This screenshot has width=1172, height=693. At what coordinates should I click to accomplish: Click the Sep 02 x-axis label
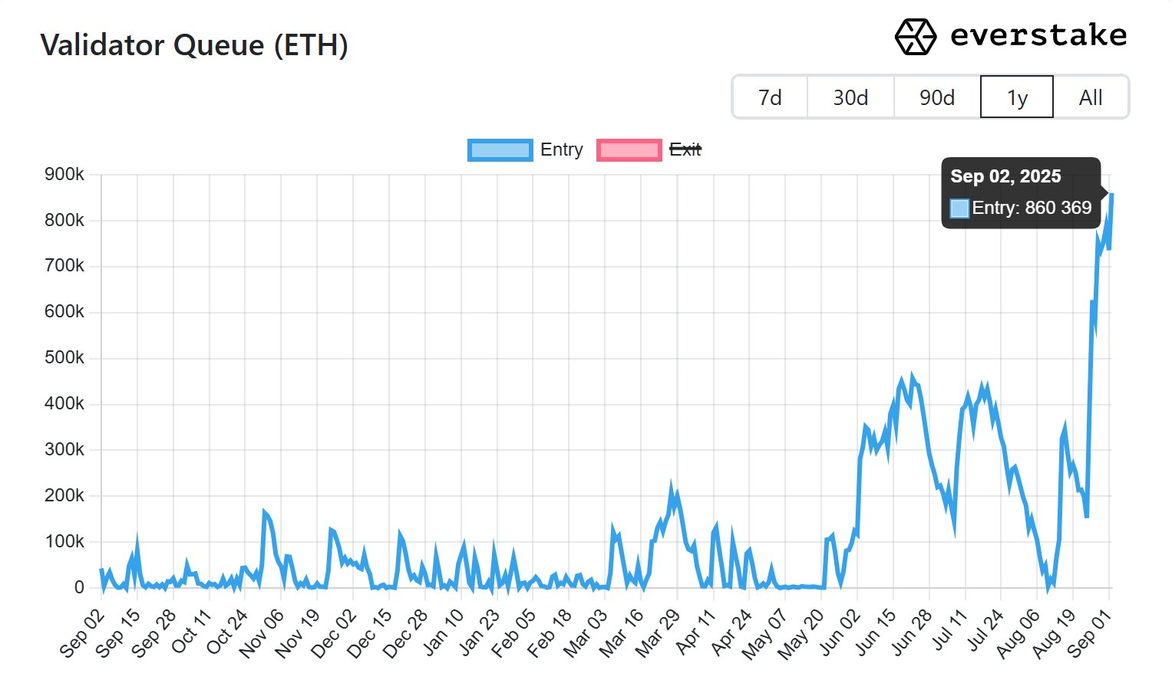pyautogui.click(x=80, y=632)
